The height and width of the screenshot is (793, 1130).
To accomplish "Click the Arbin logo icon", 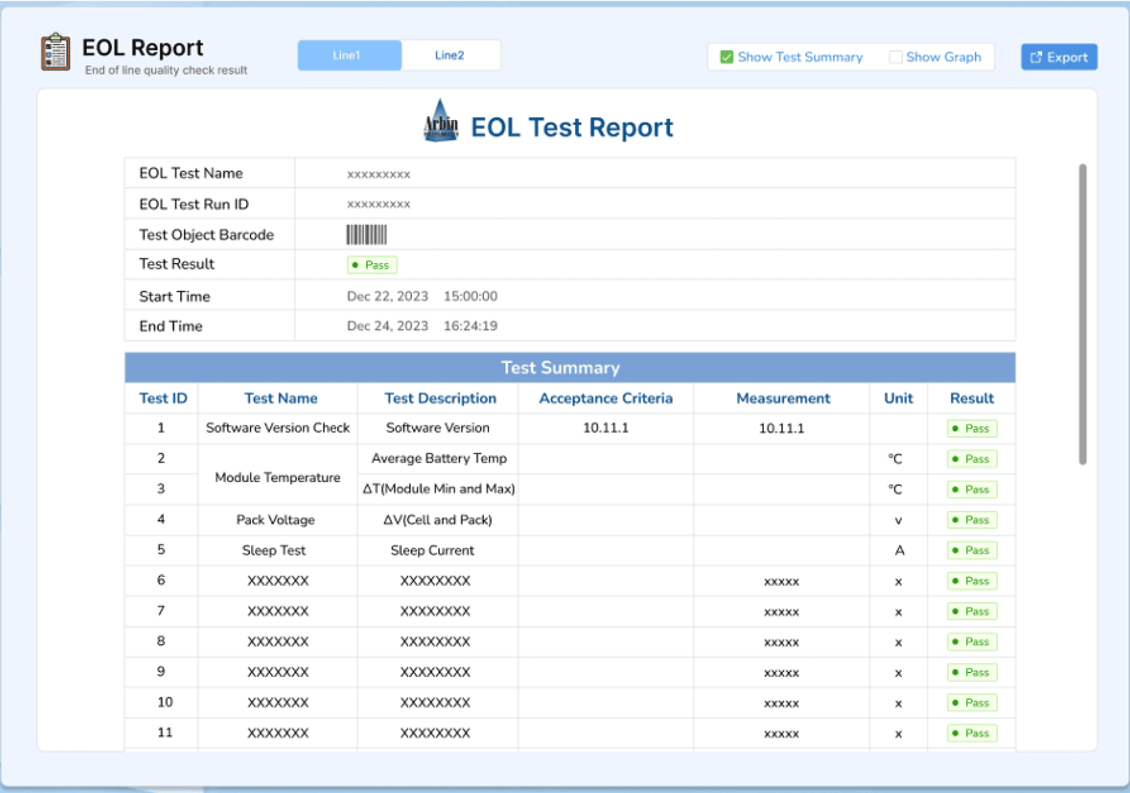I will 441,121.
